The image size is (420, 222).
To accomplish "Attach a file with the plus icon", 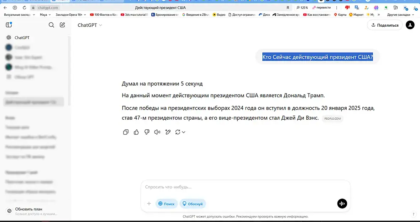I will pyautogui.click(x=149, y=204).
